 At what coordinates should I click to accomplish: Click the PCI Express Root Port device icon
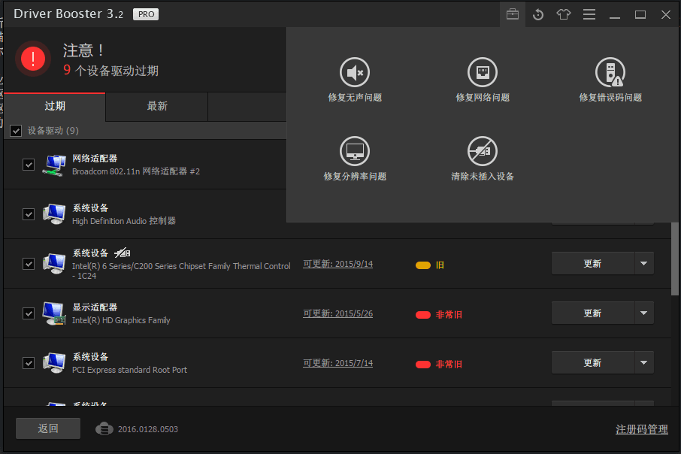[x=54, y=363]
